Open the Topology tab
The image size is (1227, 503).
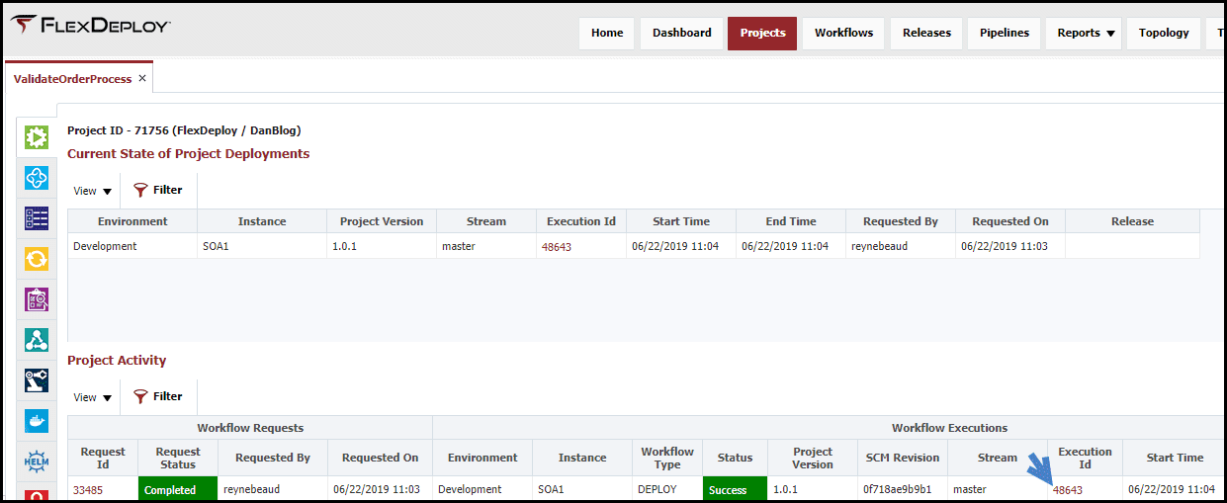1164,33
